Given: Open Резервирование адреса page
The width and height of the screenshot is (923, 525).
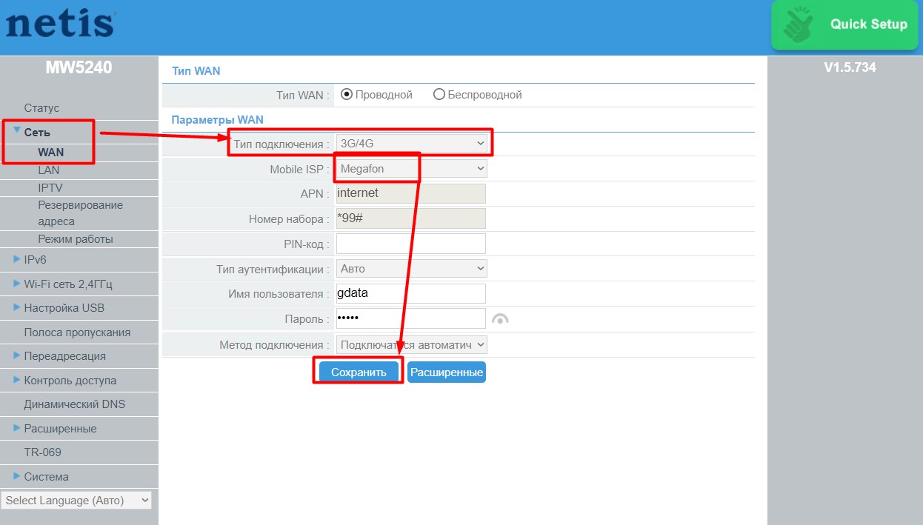Looking at the screenshot, I should tap(80, 213).
